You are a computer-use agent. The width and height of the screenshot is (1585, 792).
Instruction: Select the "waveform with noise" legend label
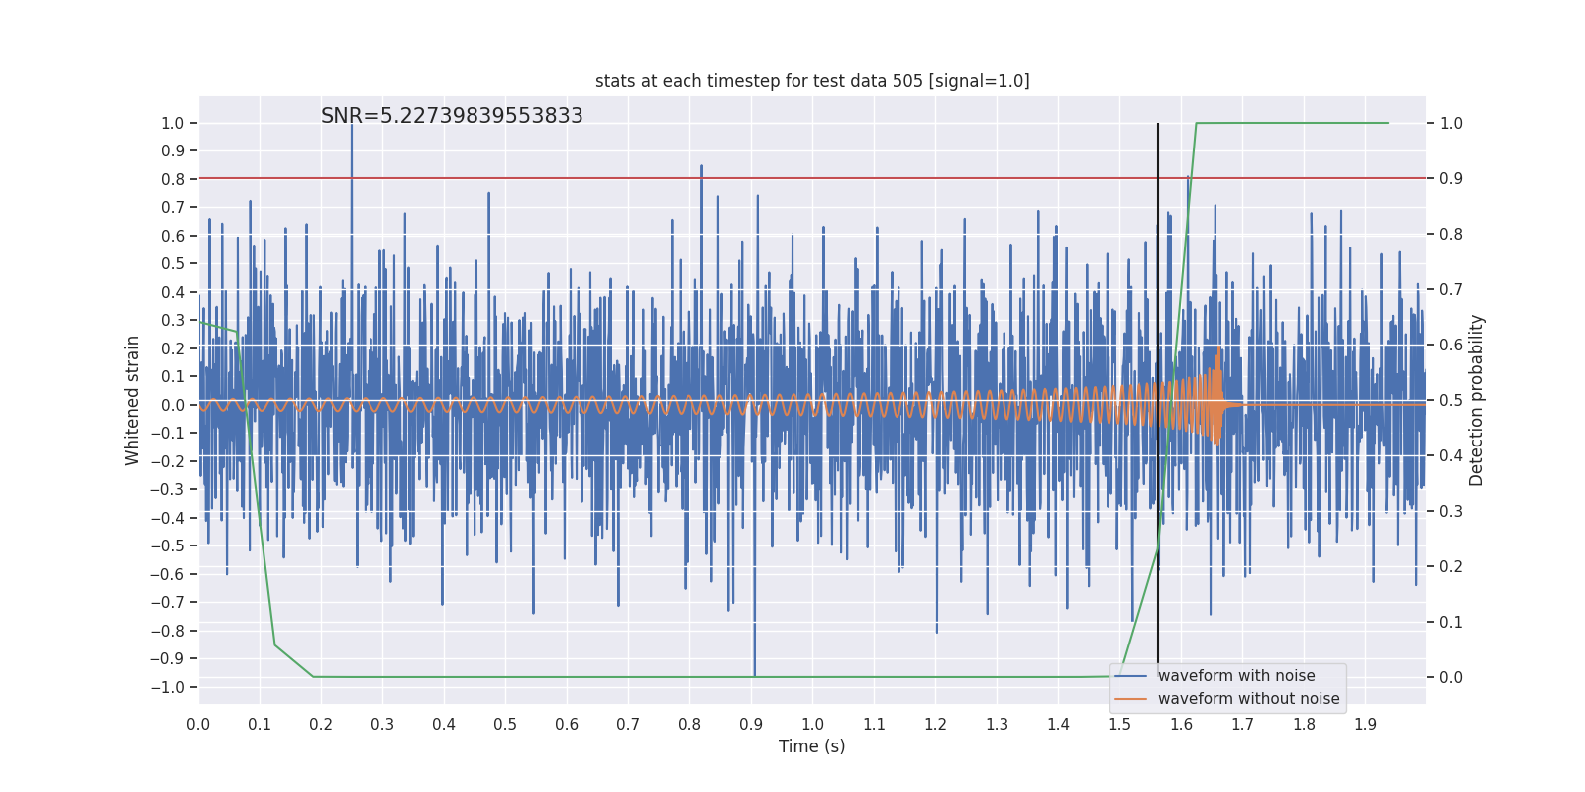tap(1235, 676)
